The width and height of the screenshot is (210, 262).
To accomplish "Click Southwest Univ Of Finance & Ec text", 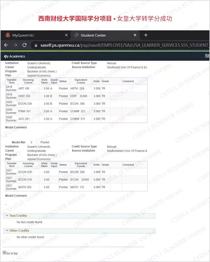I will pos(127,67).
